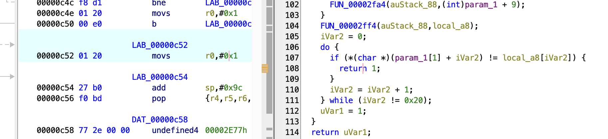Click bytes 'f0 bd' in the listing

pos(90,98)
